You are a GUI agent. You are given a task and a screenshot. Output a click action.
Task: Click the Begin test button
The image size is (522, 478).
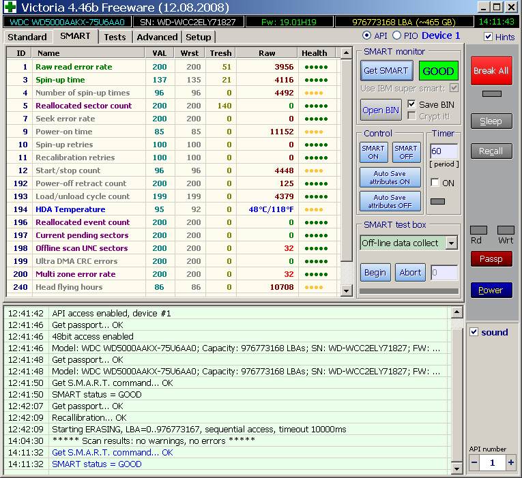tap(375, 273)
